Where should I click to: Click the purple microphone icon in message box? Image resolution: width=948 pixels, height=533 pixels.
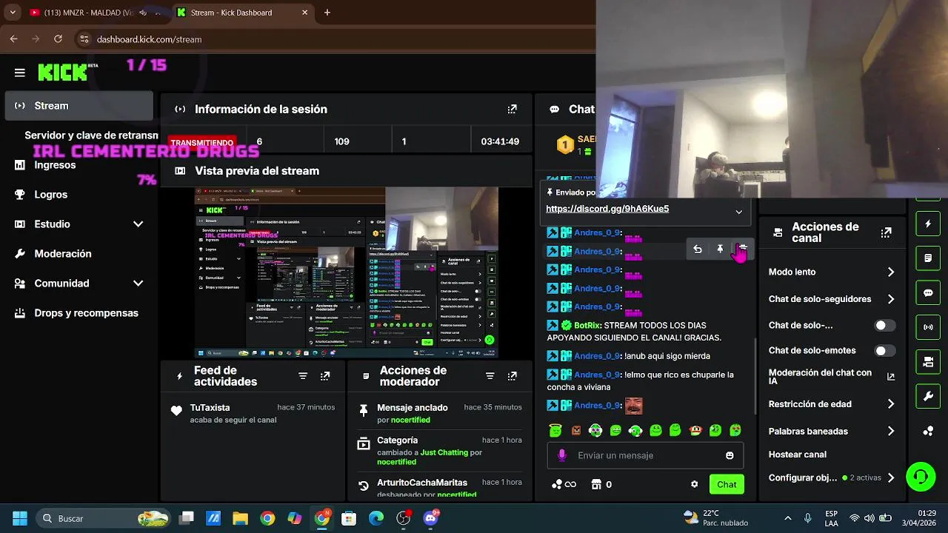coord(562,455)
